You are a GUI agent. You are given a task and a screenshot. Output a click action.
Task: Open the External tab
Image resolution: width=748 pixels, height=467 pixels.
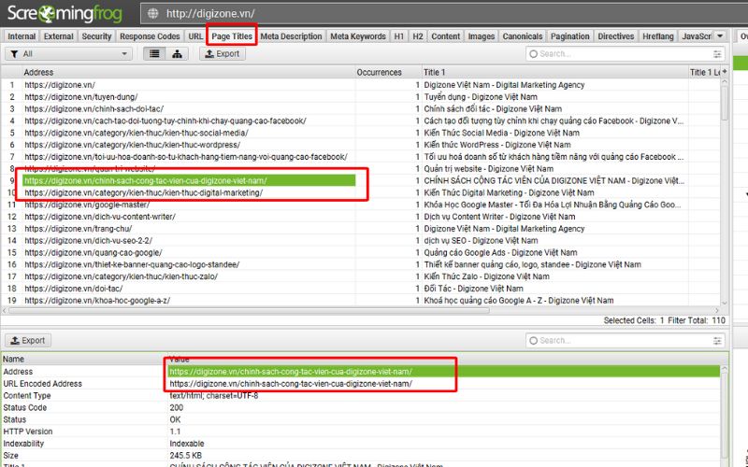59,36
